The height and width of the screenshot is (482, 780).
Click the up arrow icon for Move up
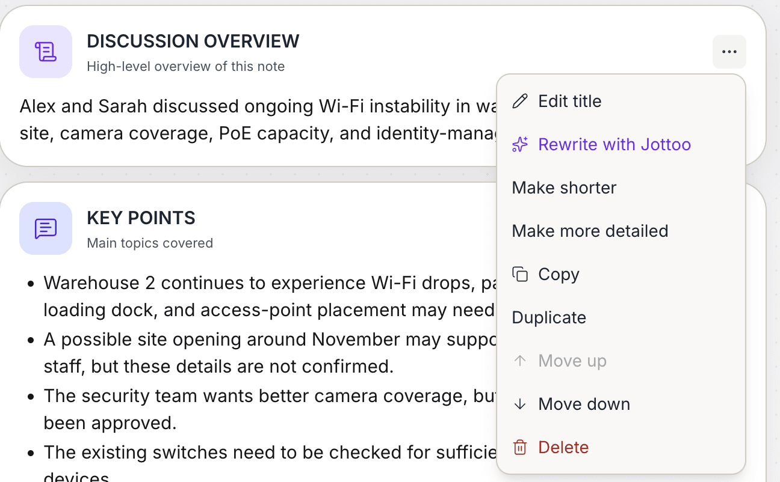pyautogui.click(x=520, y=361)
